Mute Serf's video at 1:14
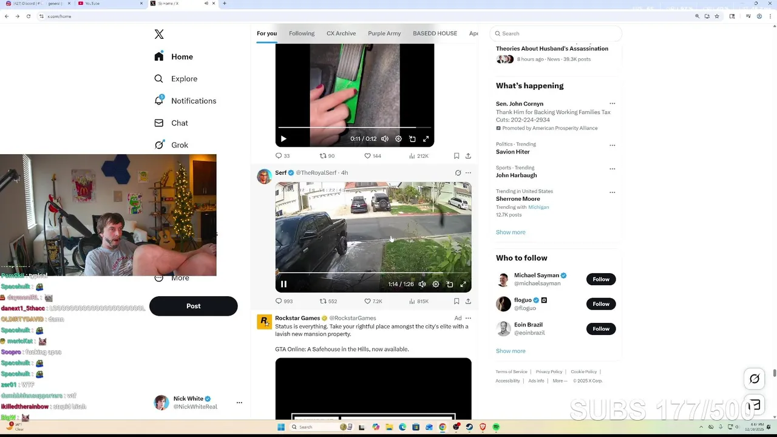This screenshot has width=777, height=437. (x=422, y=284)
